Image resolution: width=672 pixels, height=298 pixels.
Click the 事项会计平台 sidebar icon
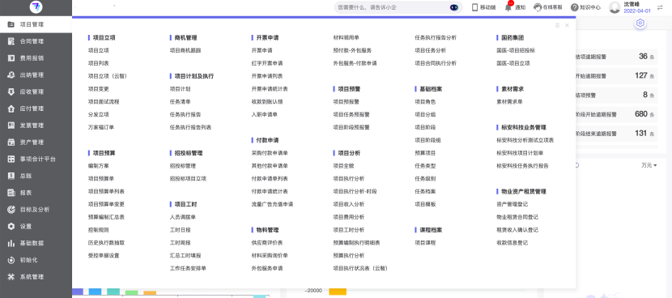tap(11, 159)
